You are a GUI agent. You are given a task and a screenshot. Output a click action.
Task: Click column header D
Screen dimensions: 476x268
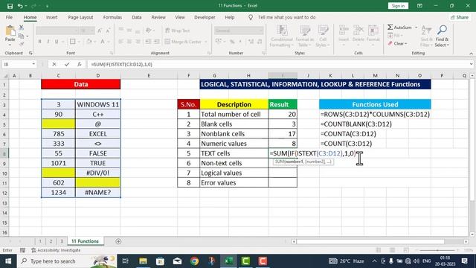[x=97, y=75]
